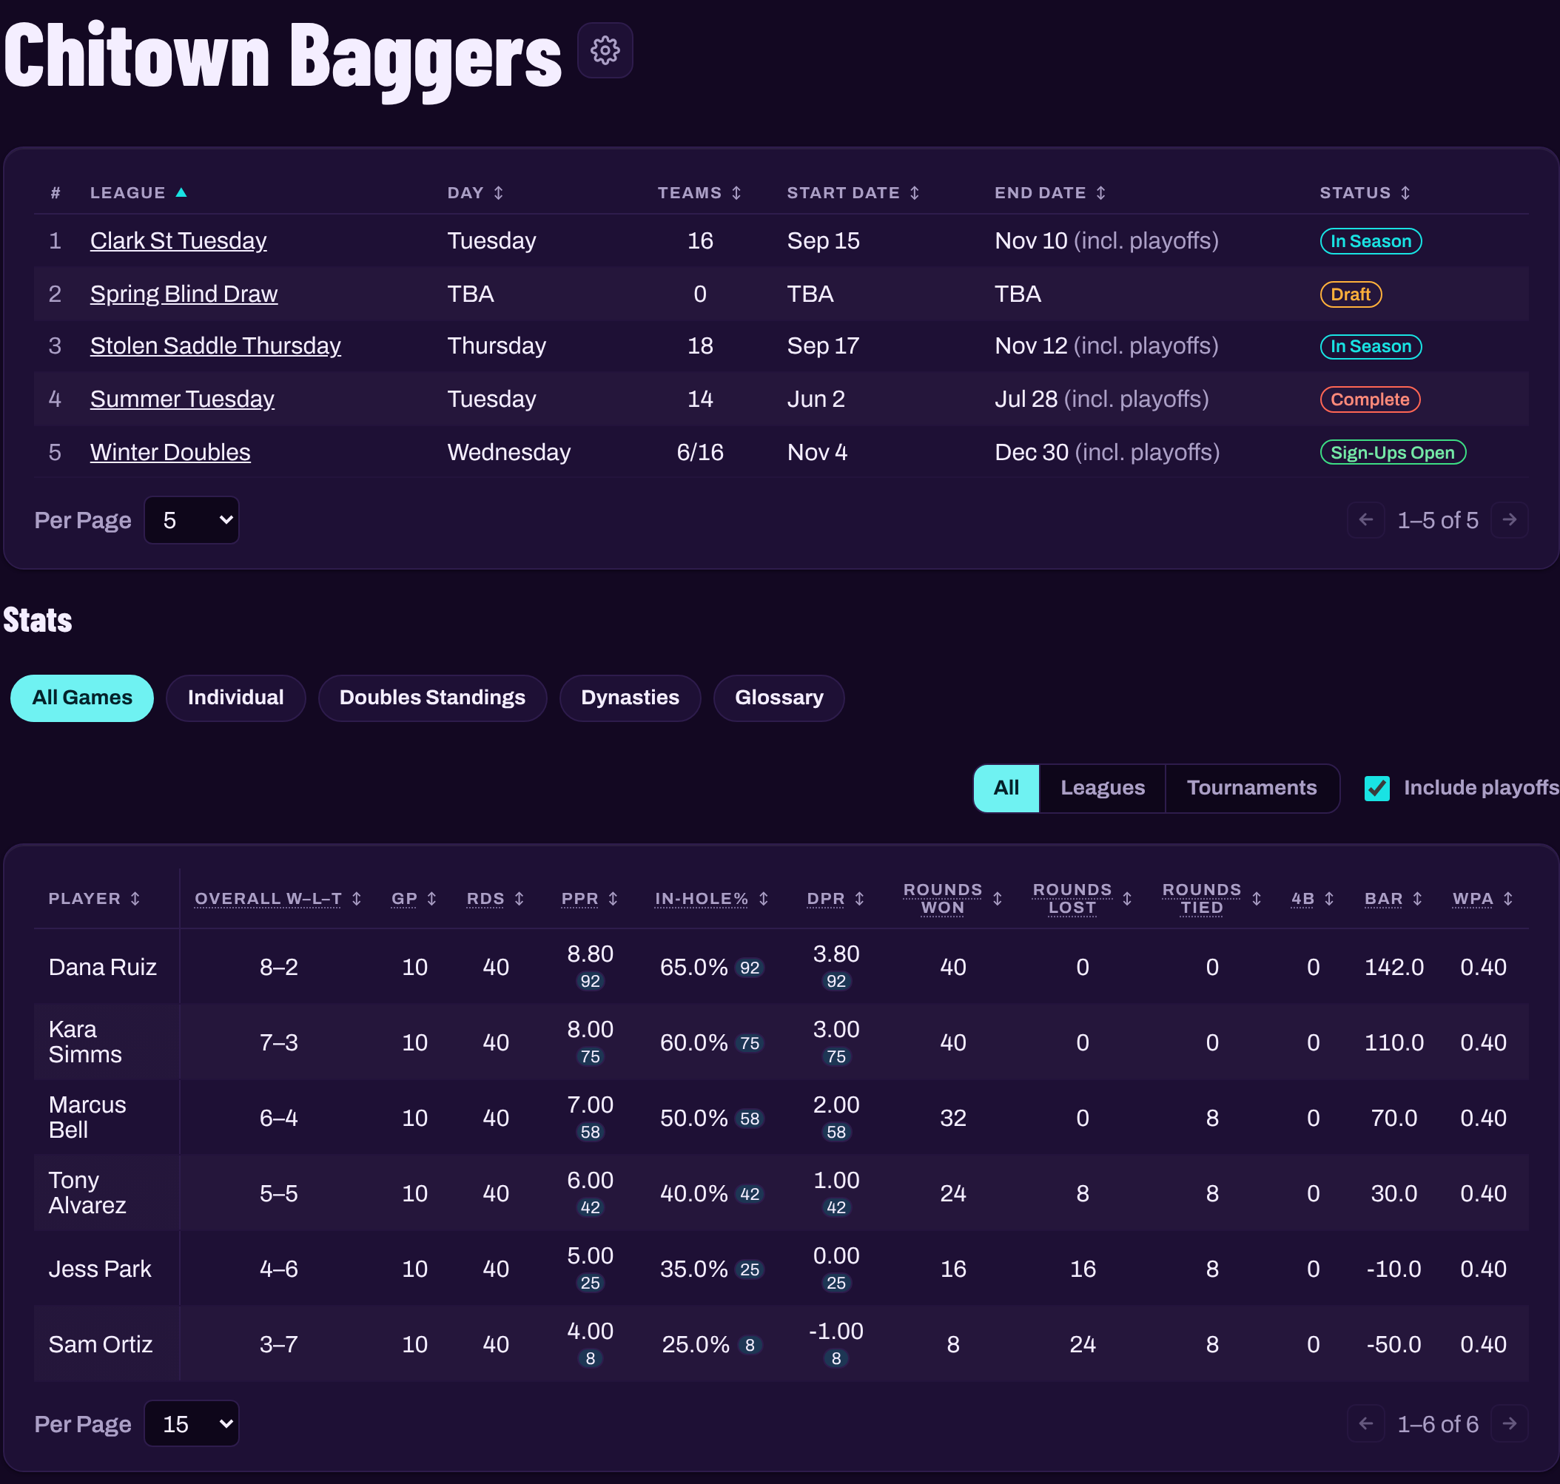This screenshot has height=1484, width=1560.
Task: Go to next page of stats table
Action: pyautogui.click(x=1508, y=1424)
